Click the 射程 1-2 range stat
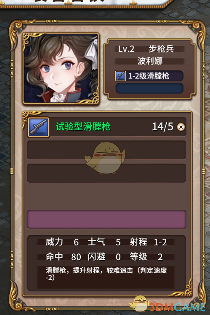The image size is (210, 315). pos(148,242)
